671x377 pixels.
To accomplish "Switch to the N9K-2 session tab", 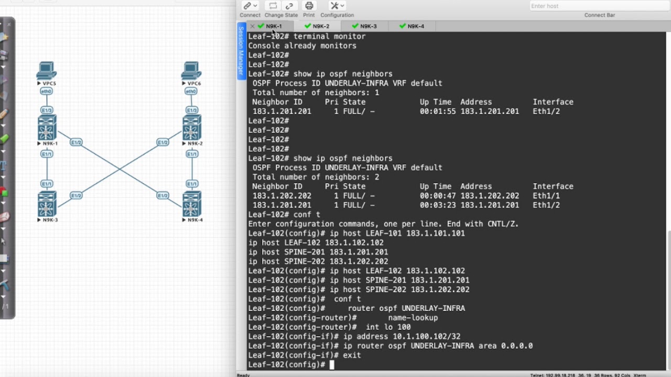I will [x=317, y=26].
